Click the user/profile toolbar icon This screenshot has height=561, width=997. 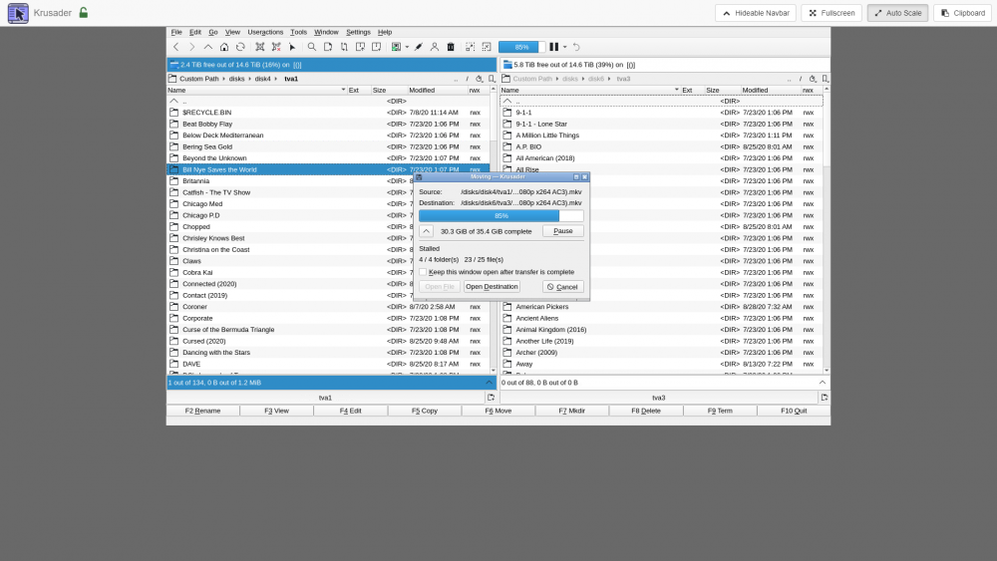tap(435, 47)
